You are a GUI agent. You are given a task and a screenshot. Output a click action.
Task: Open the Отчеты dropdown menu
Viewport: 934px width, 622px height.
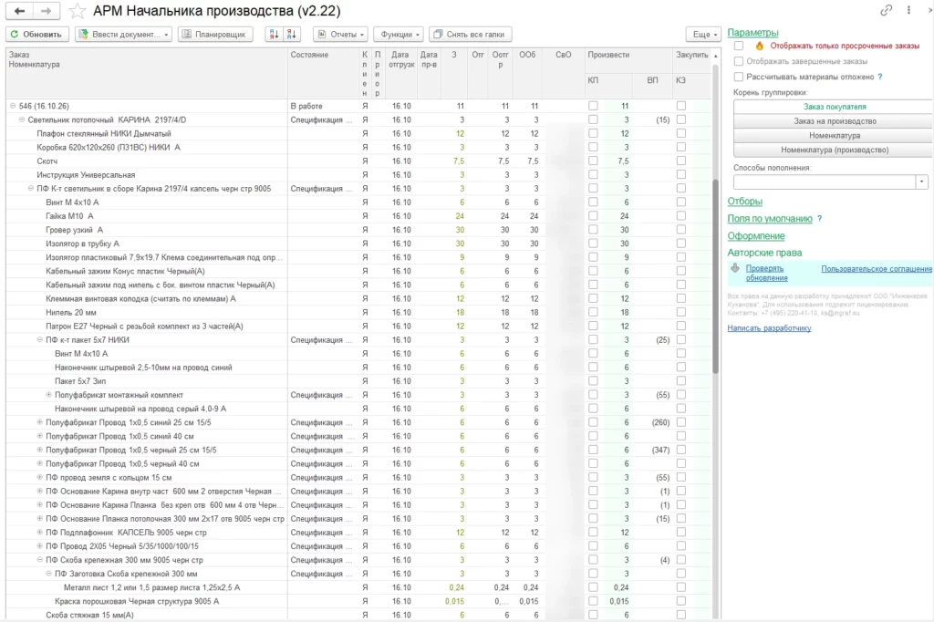340,35
